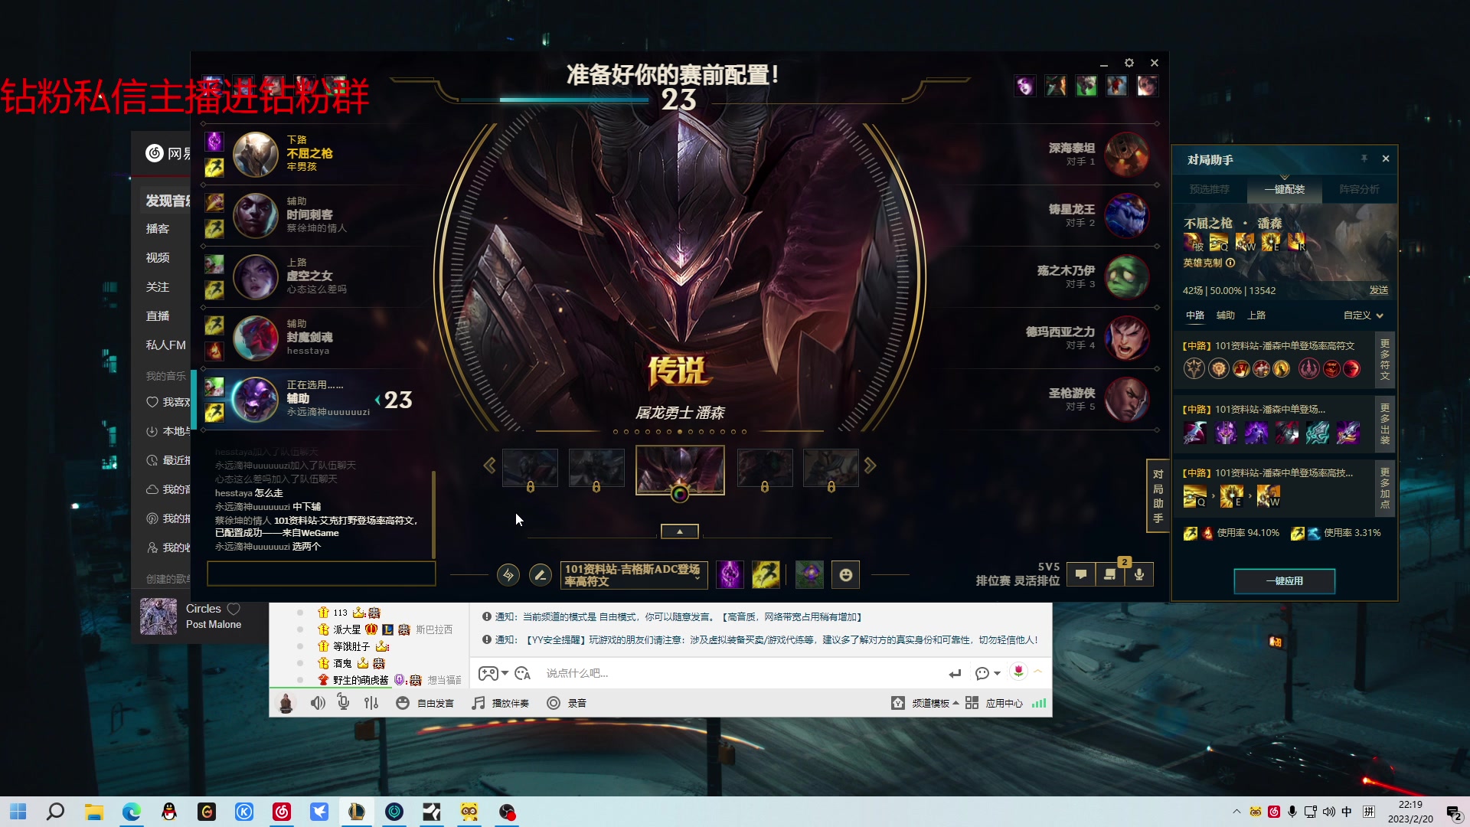This screenshot has width=1470, height=827.
Task: Open the League client settings gear
Action: pos(1129,63)
